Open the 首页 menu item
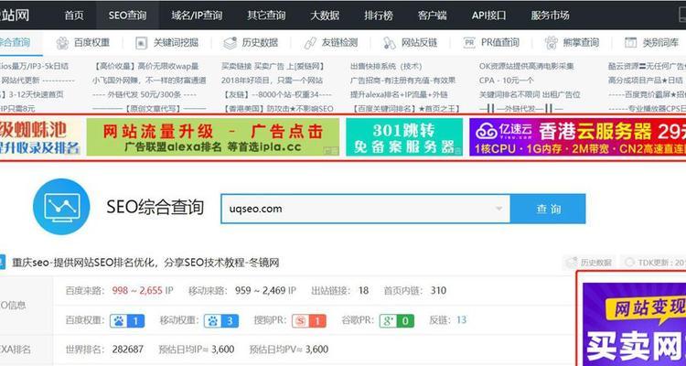The height and width of the screenshot is (366, 686). (x=74, y=16)
